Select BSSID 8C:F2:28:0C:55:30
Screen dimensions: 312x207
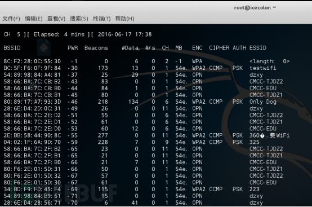coord(32,61)
